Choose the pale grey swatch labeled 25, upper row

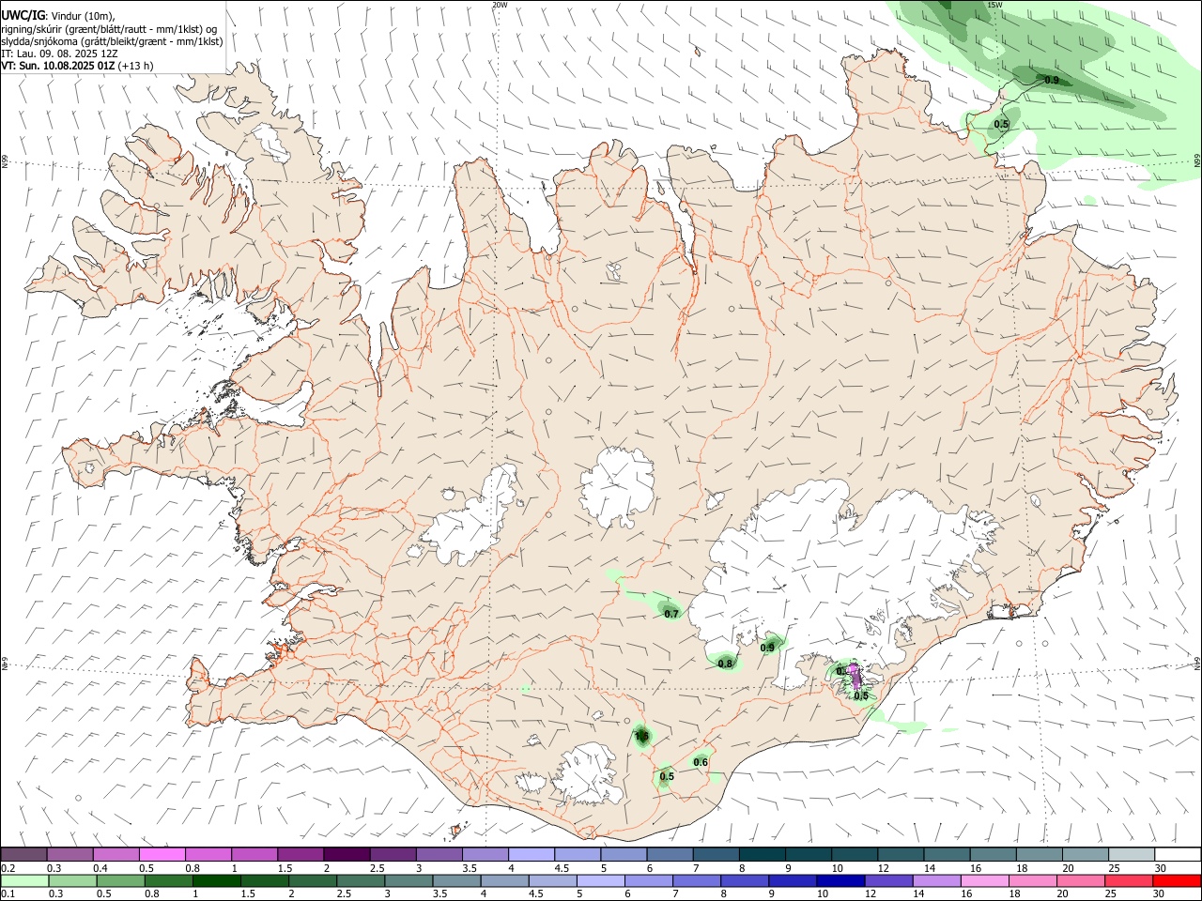pos(1132,854)
